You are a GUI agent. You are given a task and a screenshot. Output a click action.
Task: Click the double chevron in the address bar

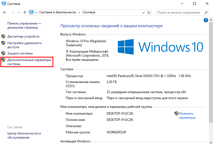(x=36, y=13)
